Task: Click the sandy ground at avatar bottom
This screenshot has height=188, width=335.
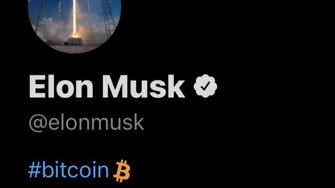Action: pos(74,49)
